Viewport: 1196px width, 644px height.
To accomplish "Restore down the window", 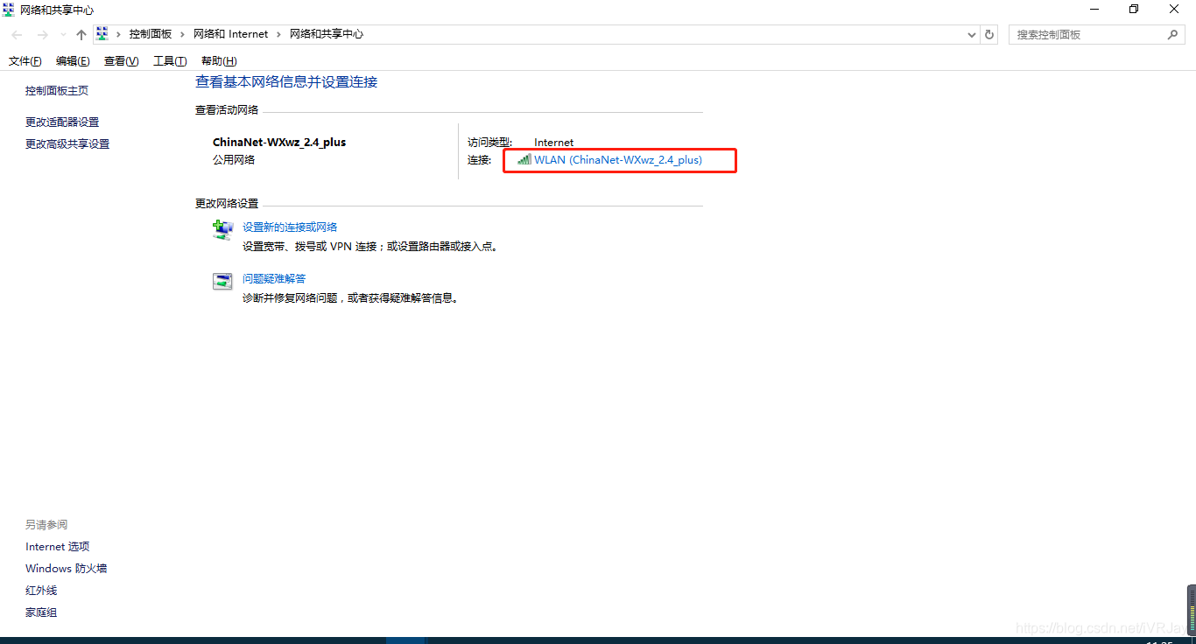I will 1134,10.
